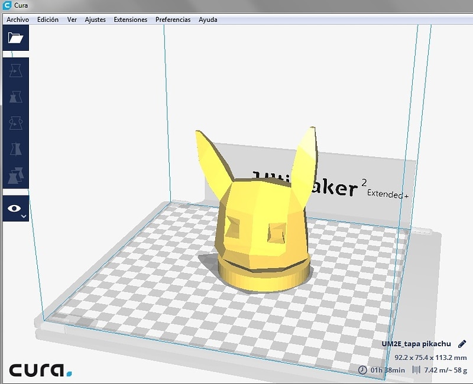Select the Per Model Settings tool
Image resolution: width=473 pixels, height=384 pixels.
[16, 175]
